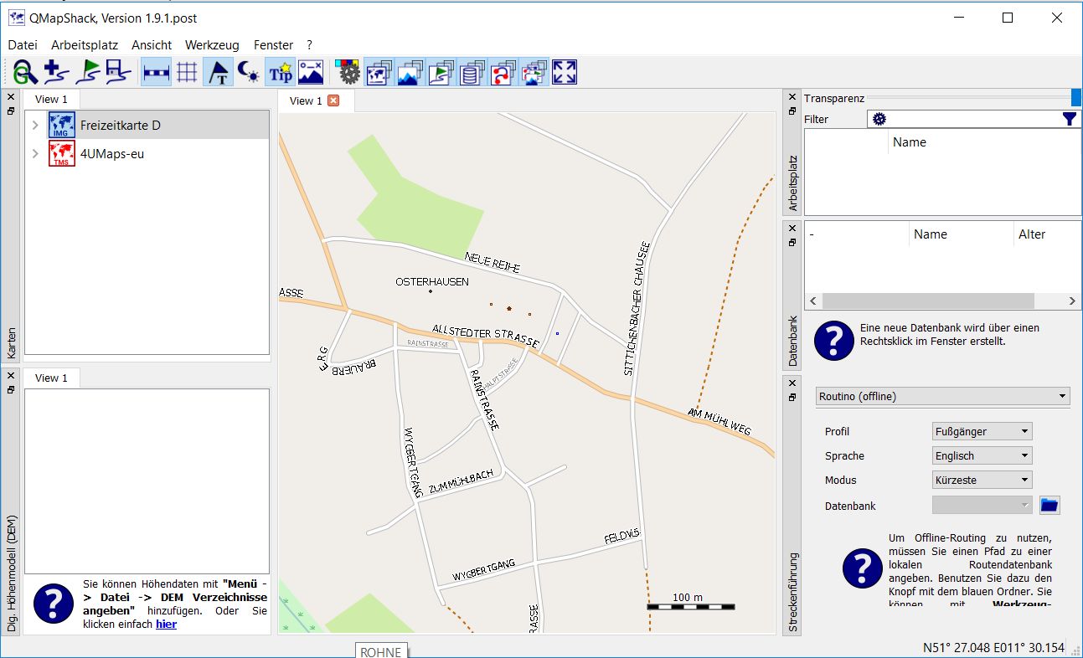The height and width of the screenshot is (658, 1083).
Task: Open the Datei menu
Action: coord(23,45)
